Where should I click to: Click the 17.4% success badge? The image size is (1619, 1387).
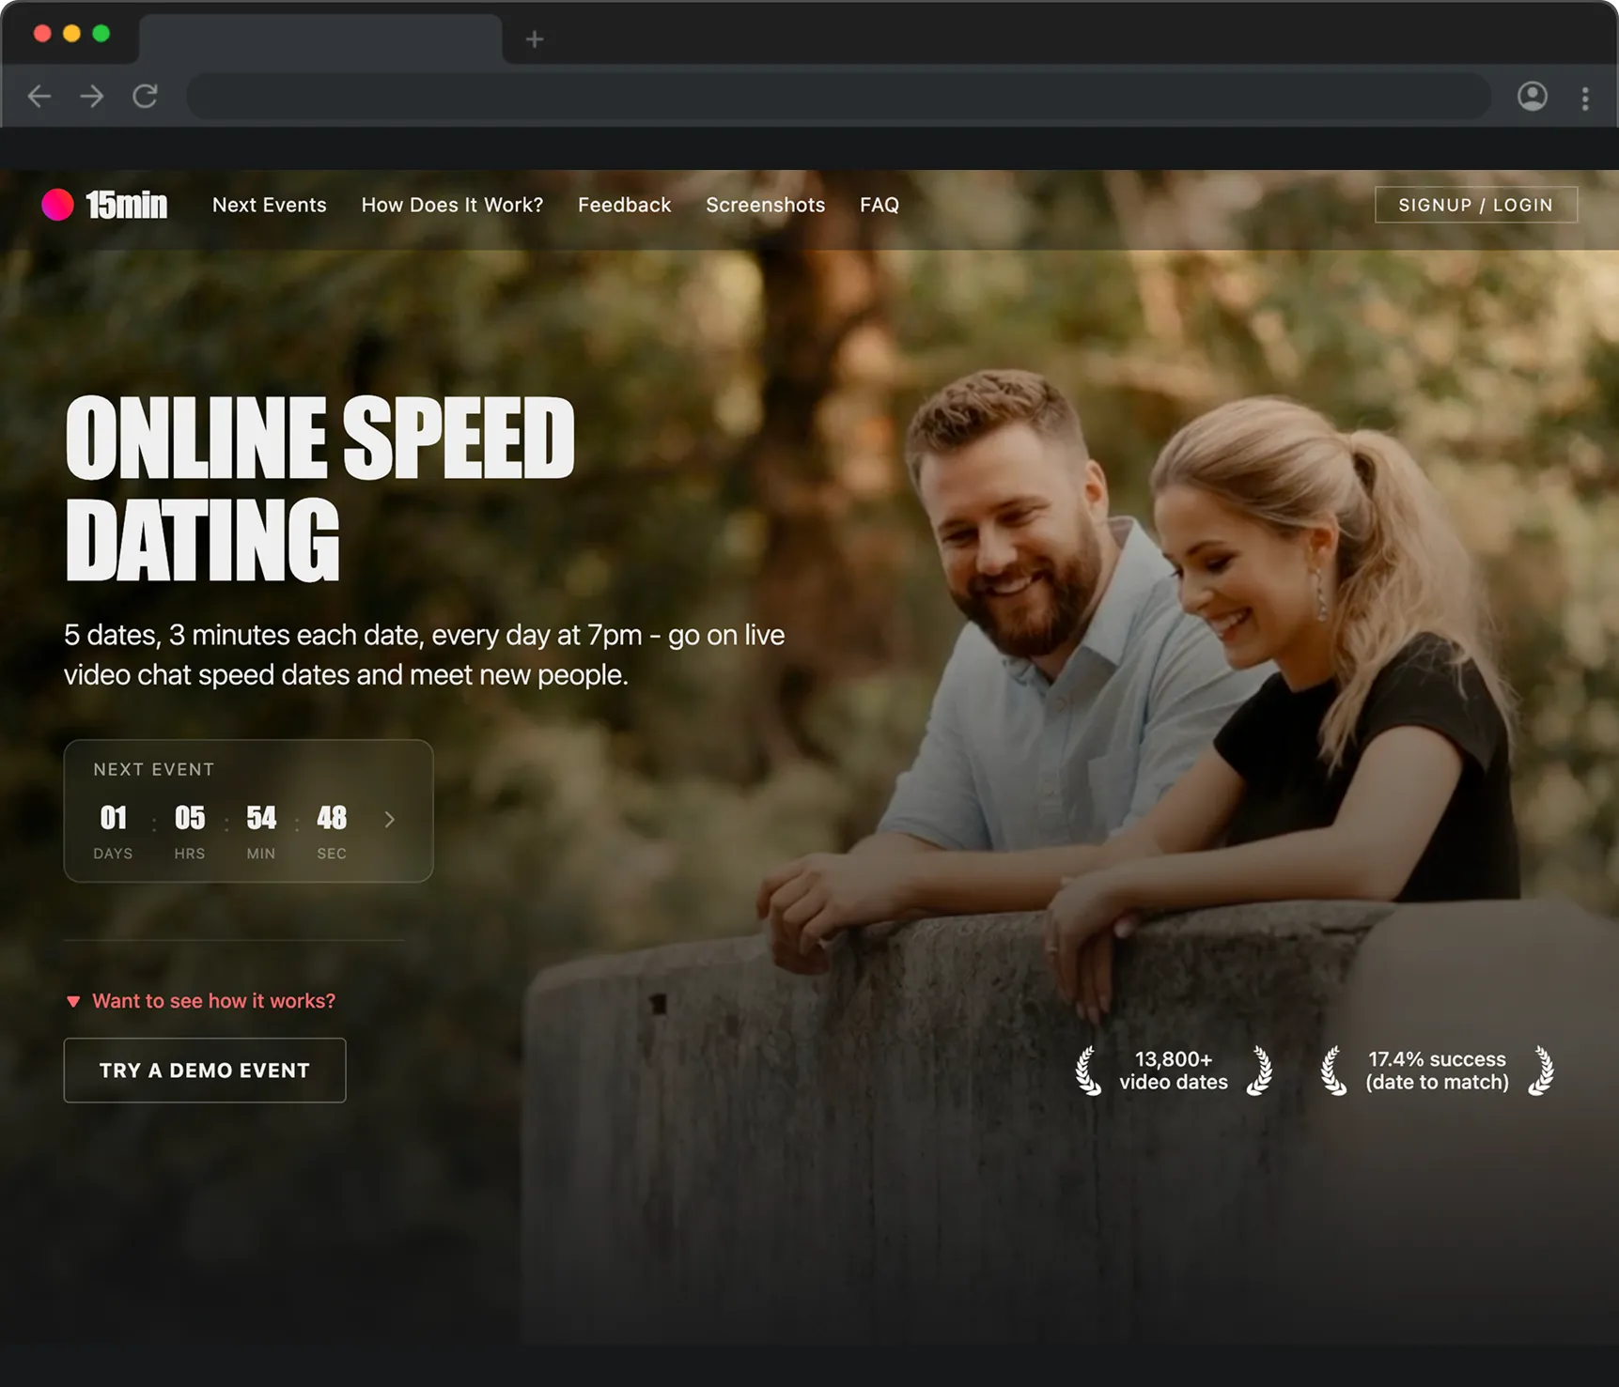pyautogui.click(x=1437, y=1071)
